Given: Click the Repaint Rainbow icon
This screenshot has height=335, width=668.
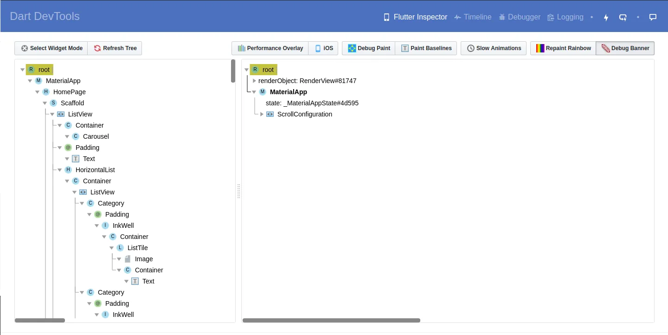Looking at the screenshot, I should 540,48.
